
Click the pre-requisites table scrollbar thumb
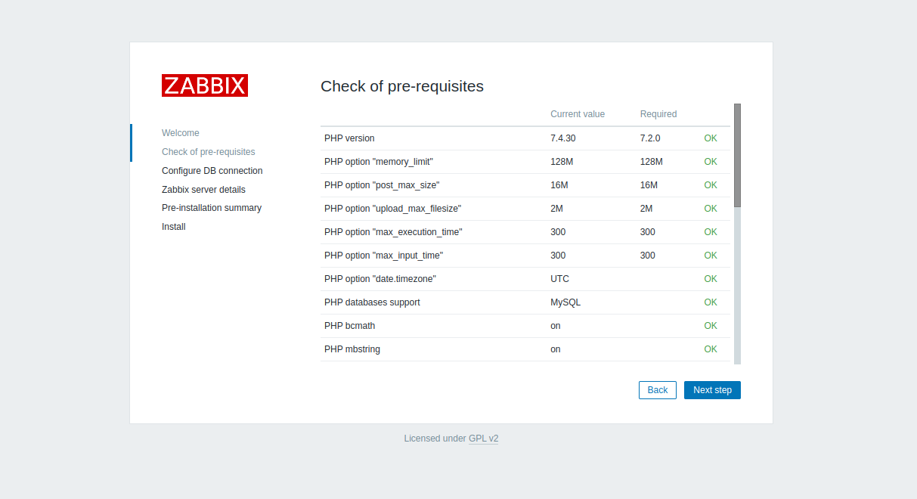coord(737,155)
